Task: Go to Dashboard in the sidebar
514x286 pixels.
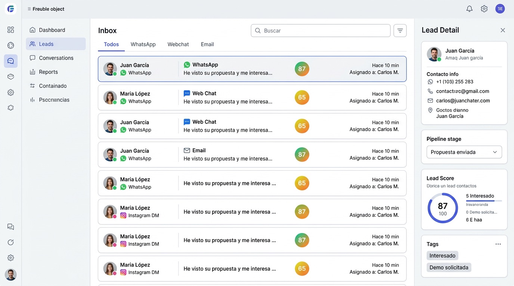Action: click(x=56, y=30)
